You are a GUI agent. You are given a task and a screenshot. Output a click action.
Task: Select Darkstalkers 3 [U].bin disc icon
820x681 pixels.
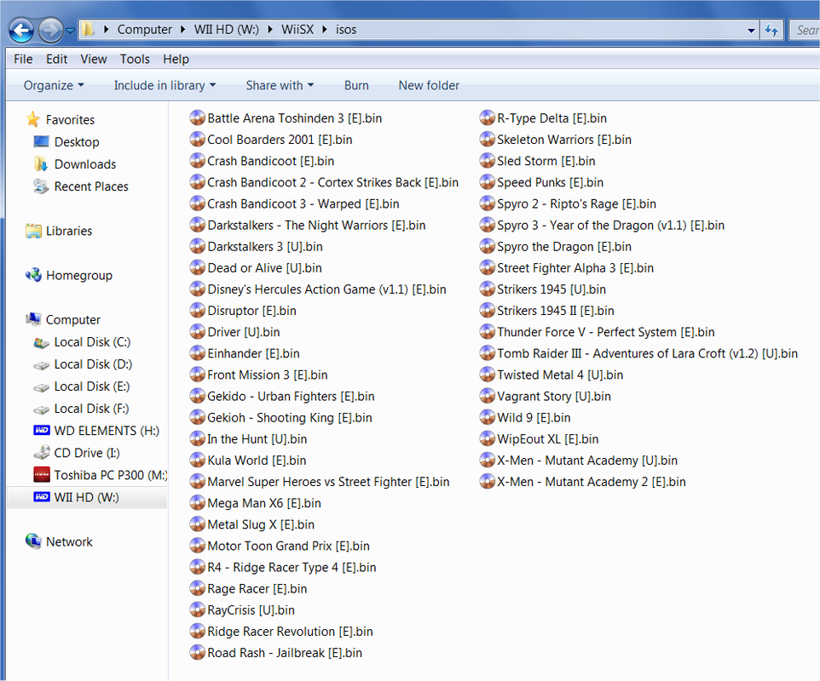pos(197,247)
